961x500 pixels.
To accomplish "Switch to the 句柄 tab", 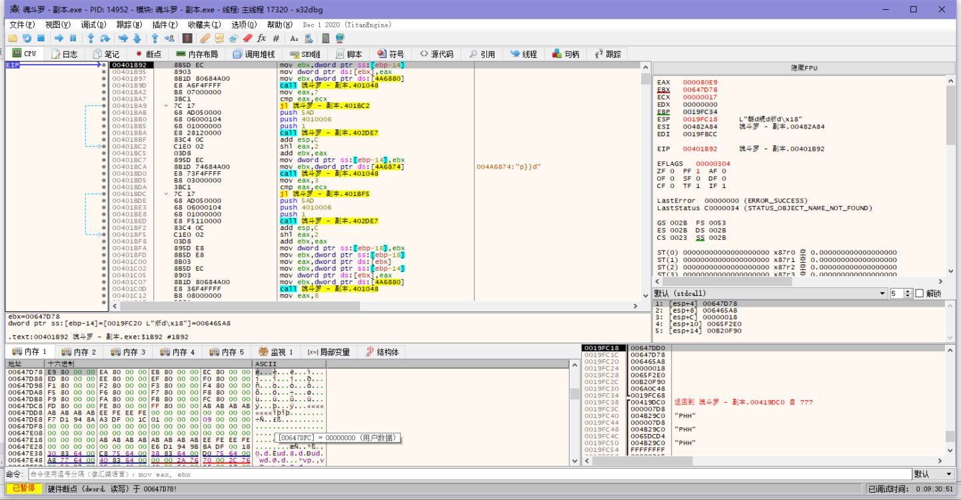I will point(566,54).
